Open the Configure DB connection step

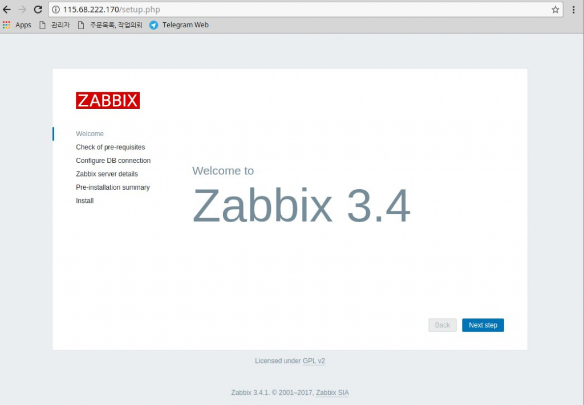click(113, 160)
